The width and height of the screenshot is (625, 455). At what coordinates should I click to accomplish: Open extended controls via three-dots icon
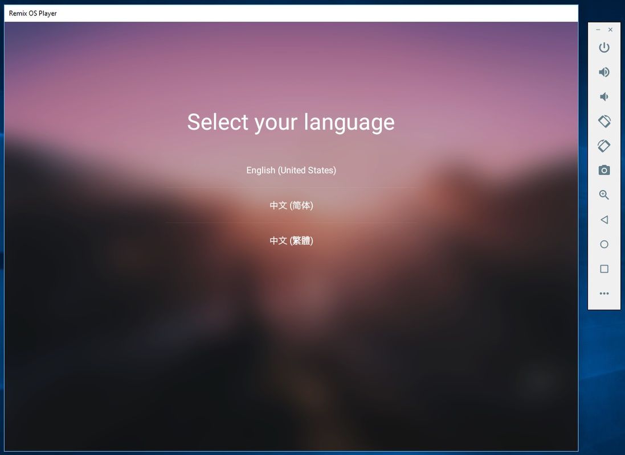[x=604, y=294]
